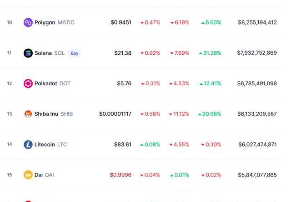Select the Solana price $21.38
Viewport: 291px width, 202px height.
point(123,53)
